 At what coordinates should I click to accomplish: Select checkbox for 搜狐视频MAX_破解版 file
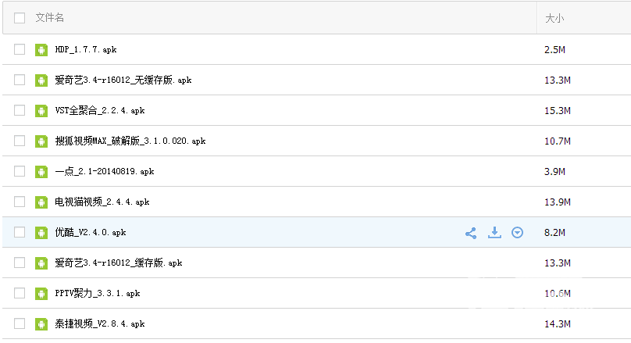point(20,141)
